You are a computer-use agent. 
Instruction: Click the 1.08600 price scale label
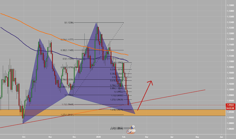pos(230,129)
